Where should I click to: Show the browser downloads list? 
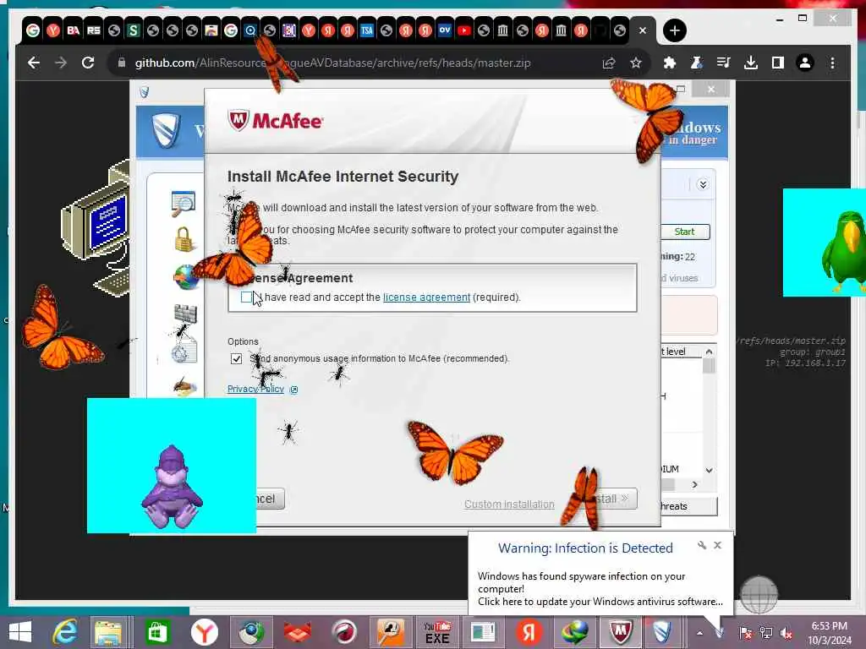tap(751, 63)
